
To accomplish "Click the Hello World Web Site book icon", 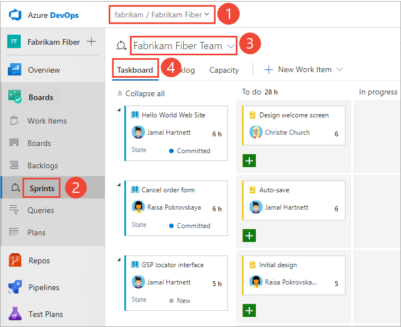I will point(135,115).
